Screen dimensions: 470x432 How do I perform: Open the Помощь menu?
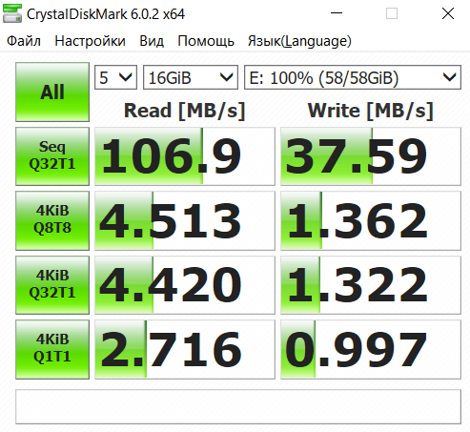206,41
